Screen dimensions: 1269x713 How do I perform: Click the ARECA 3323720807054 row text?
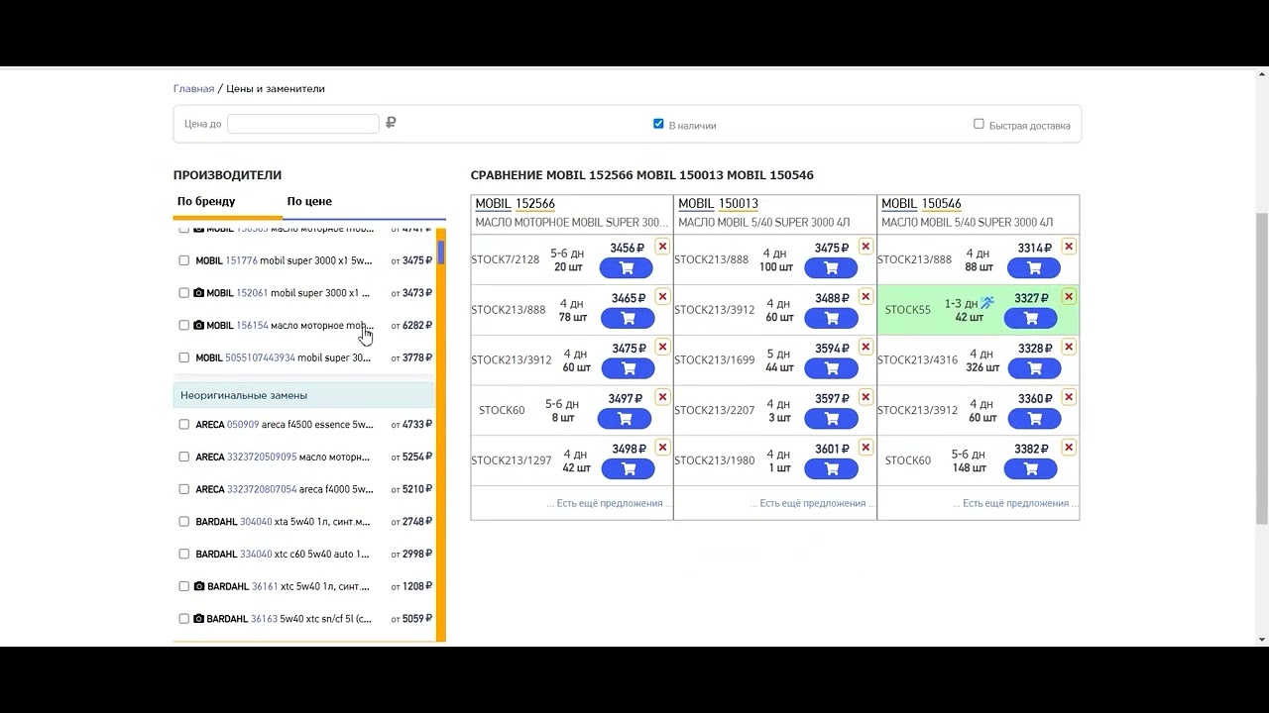pos(285,489)
